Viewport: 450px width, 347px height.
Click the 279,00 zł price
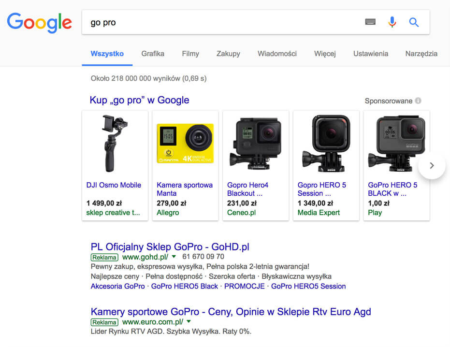point(171,203)
